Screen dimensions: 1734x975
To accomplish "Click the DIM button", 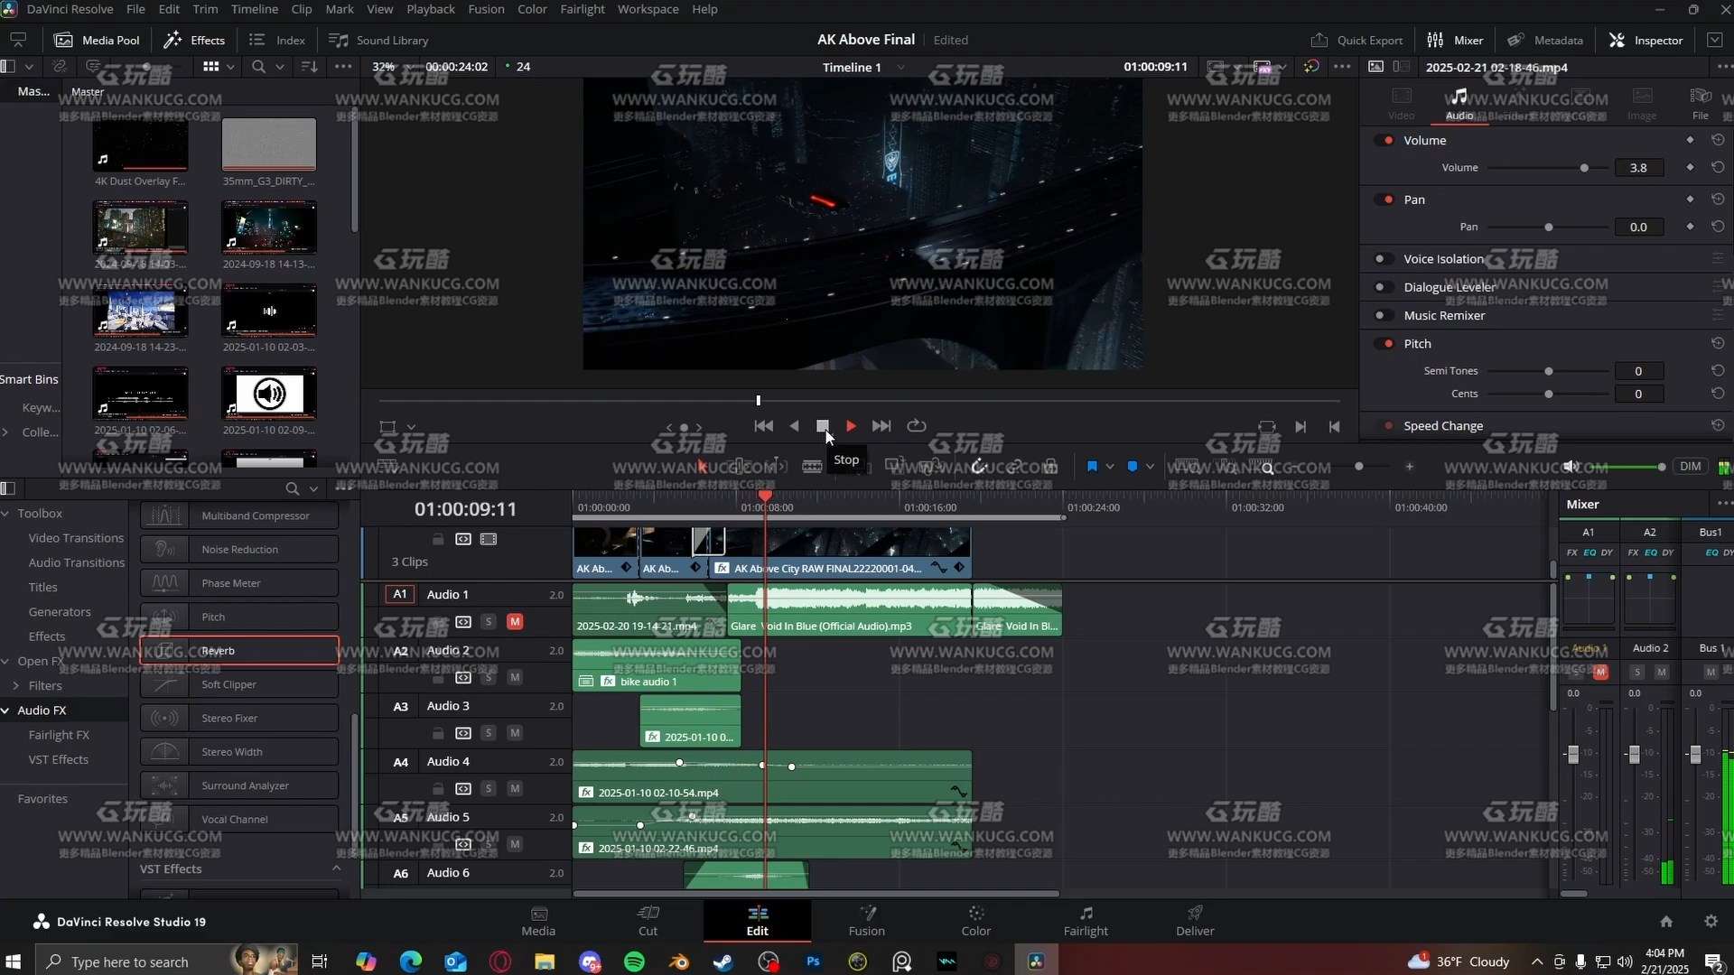I will (1690, 467).
